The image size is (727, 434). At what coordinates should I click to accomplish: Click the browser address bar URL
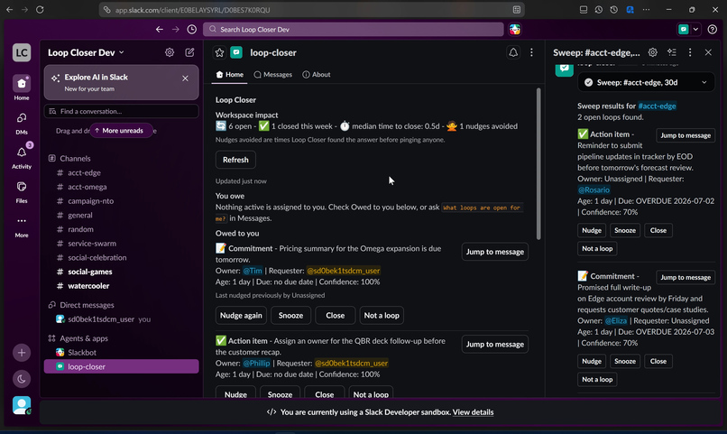(x=192, y=10)
